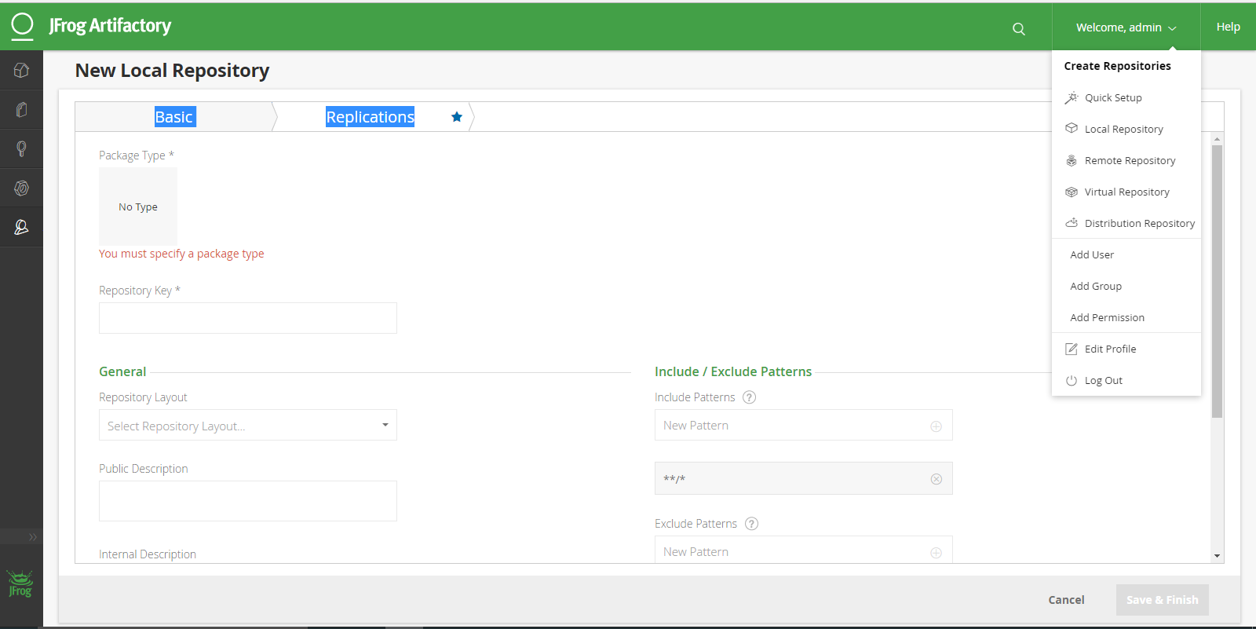Click the Log Out power icon

point(1072,380)
